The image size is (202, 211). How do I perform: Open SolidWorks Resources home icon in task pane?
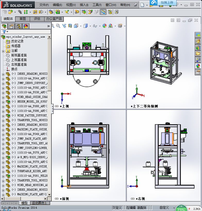point(198,41)
